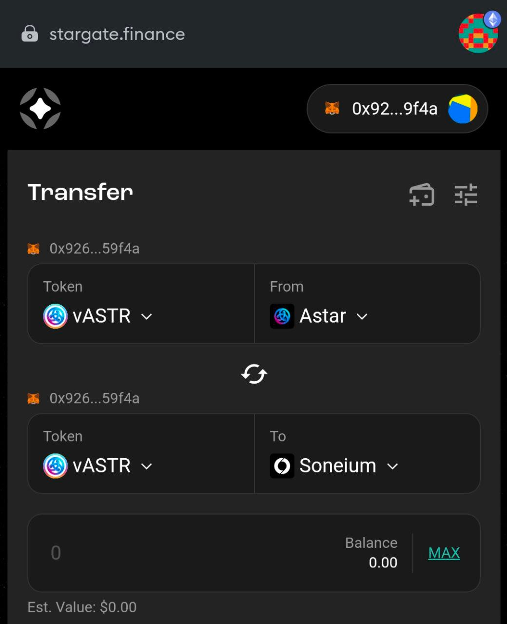Click the lock icon in address bar

[30, 34]
